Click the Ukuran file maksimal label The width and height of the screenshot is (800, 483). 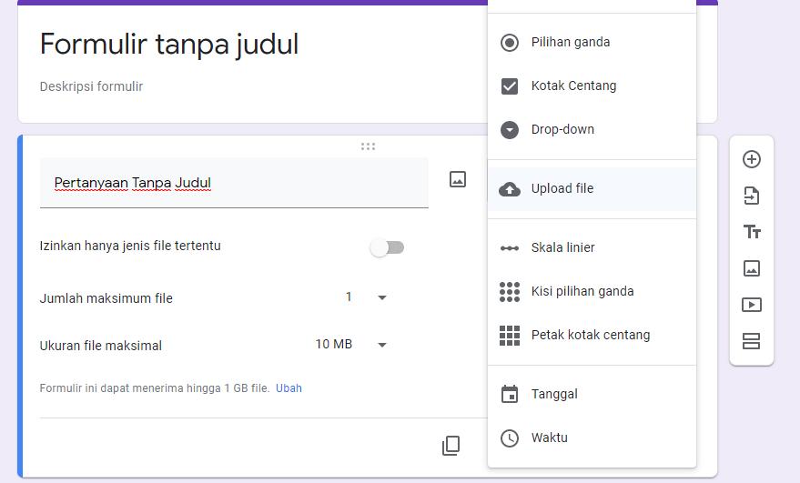point(100,346)
